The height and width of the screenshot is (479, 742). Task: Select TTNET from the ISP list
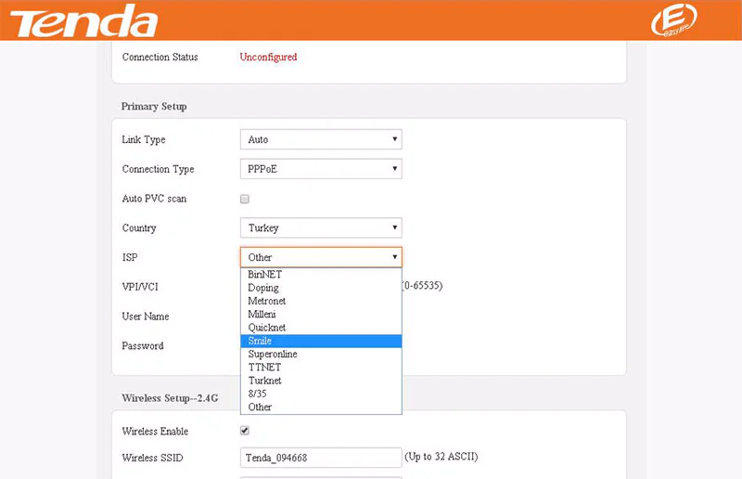pyautogui.click(x=321, y=368)
